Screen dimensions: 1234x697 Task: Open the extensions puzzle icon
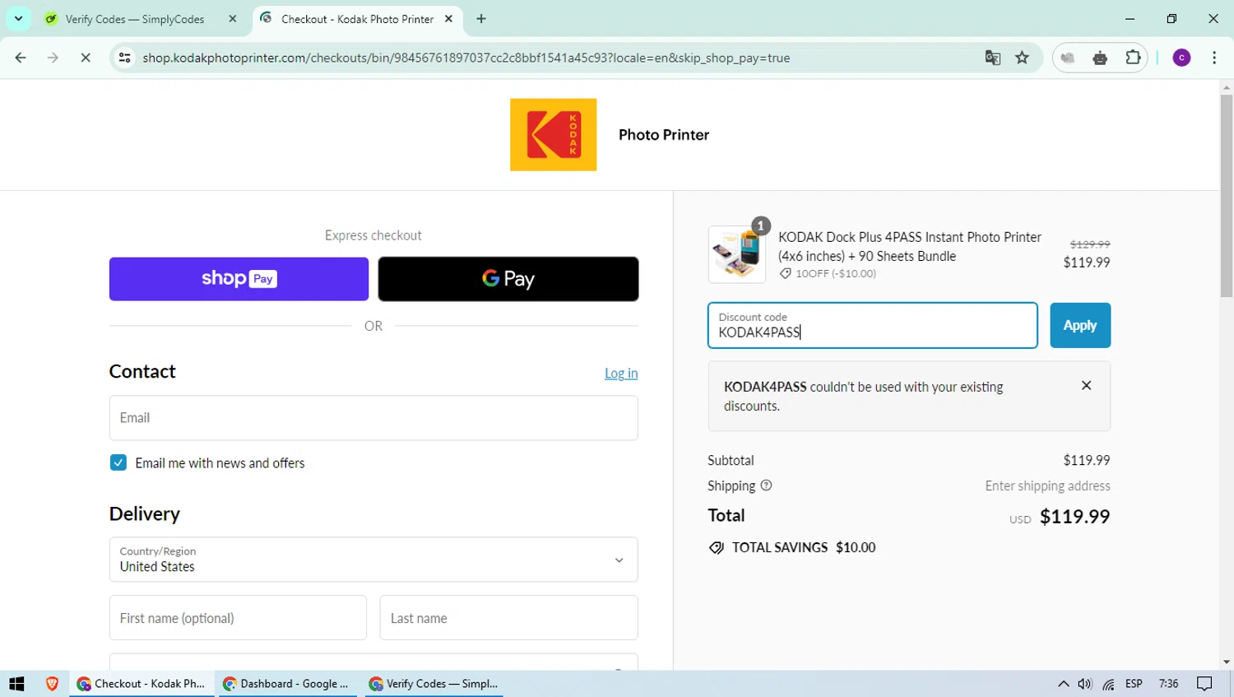click(1133, 58)
